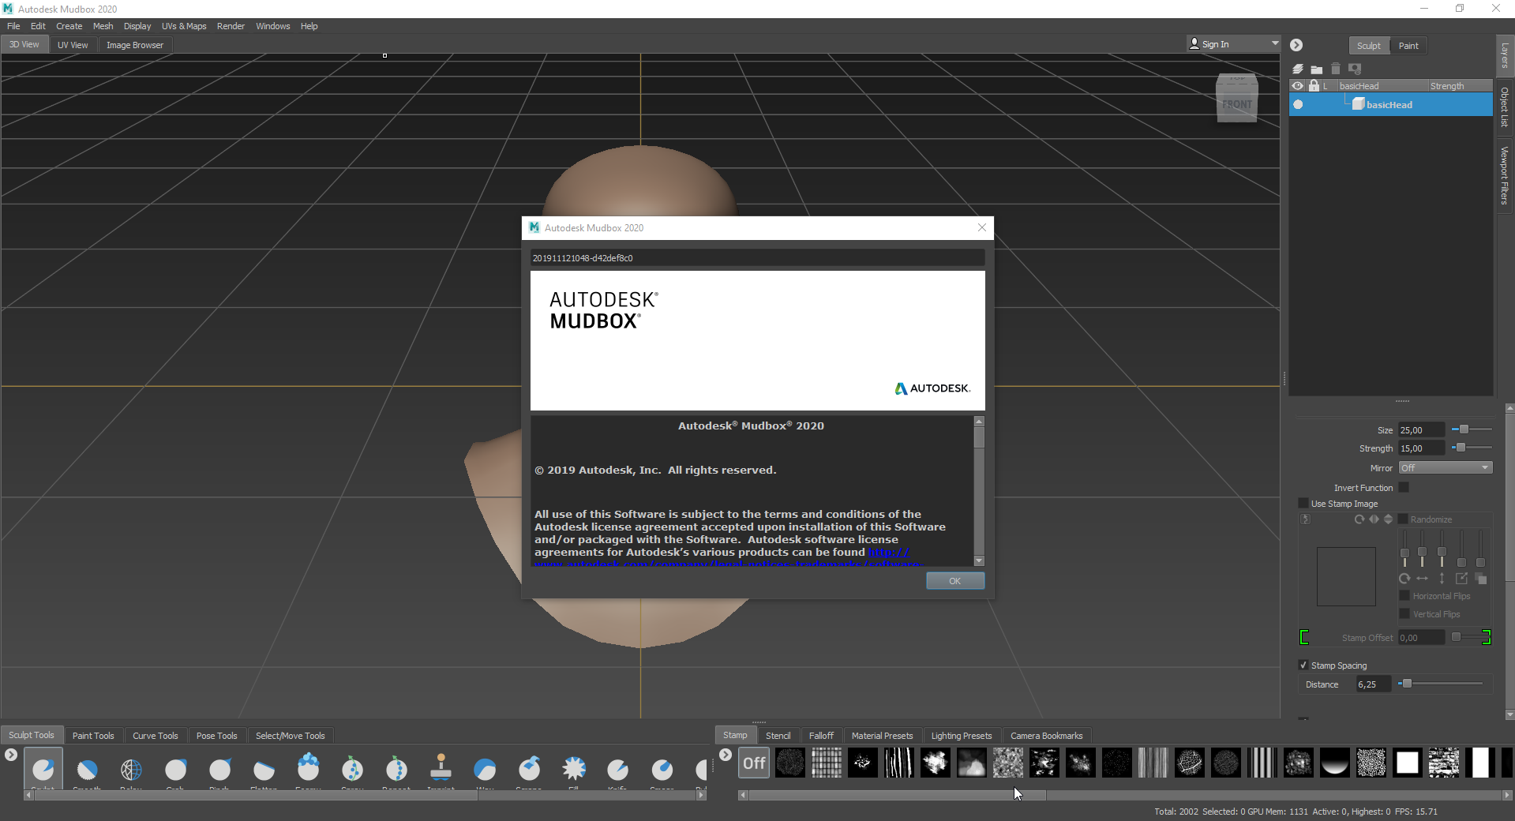1515x821 pixels.
Task: Pick the Imprint sculpt tool
Action: (x=441, y=767)
